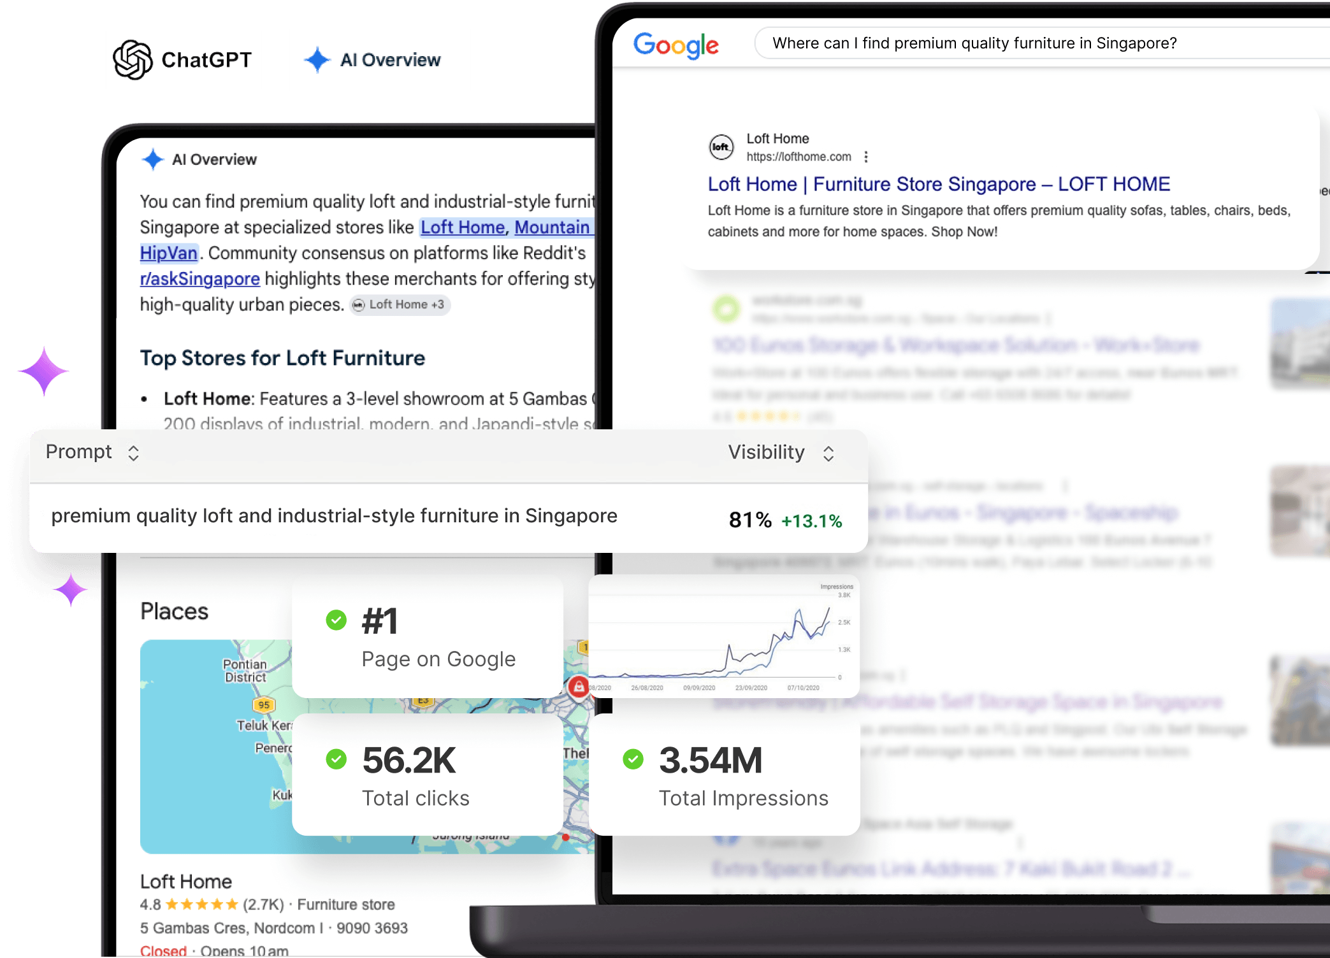Click the 81% visibility value
Image resolution: width=1330 pixels, height=958 pixels.
pyautogui.click(x=750, y=520)
